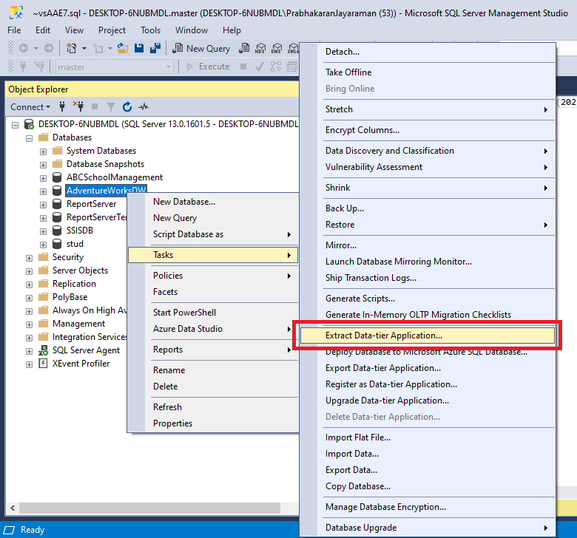Click the SSISDB database cylinder icon
Viewport: 577px width, 538px height.
coord(57,231)
